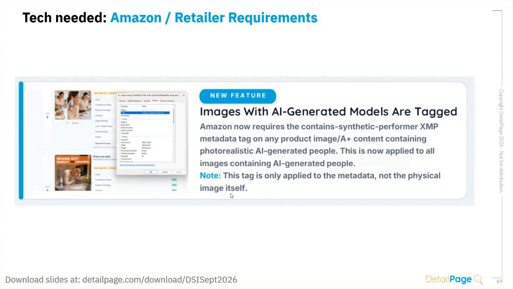
Task: Click the Upload final image button
Action: [103, 143]
